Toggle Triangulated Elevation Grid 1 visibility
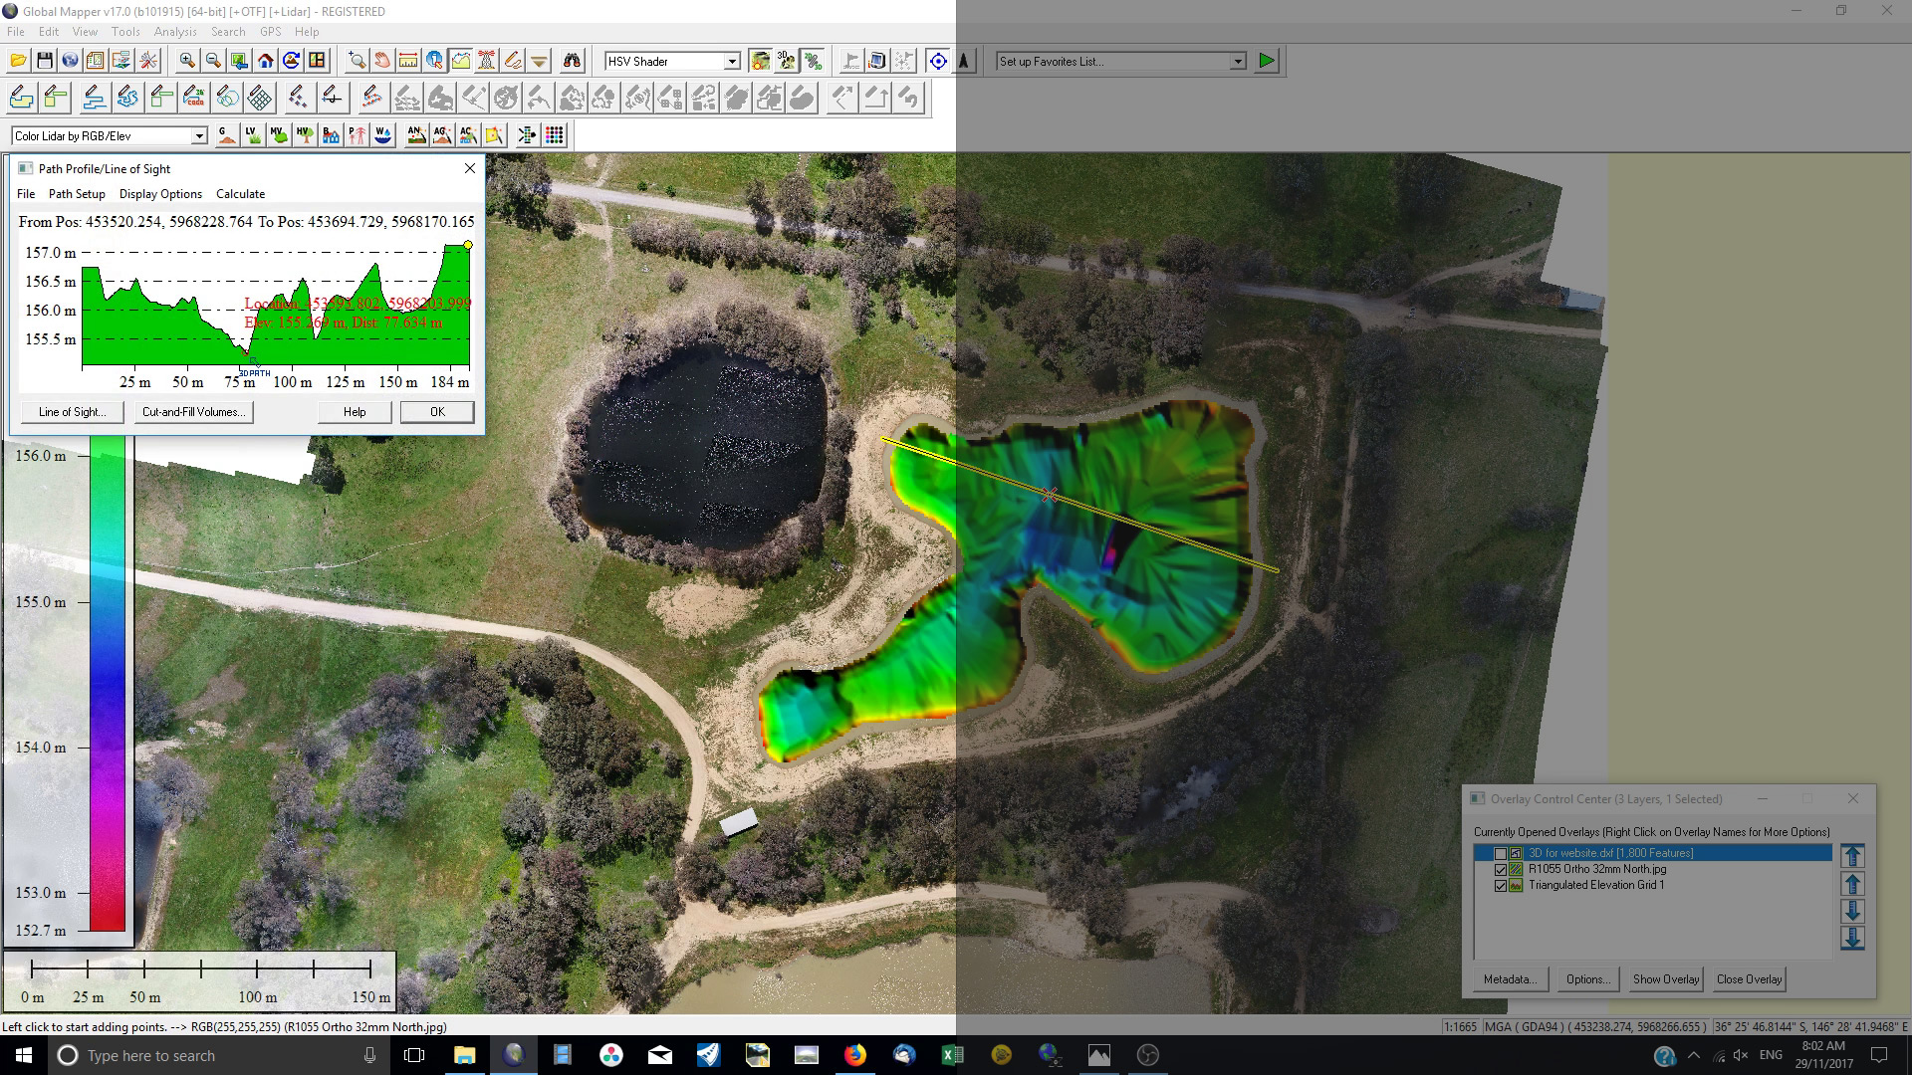 1500,885
